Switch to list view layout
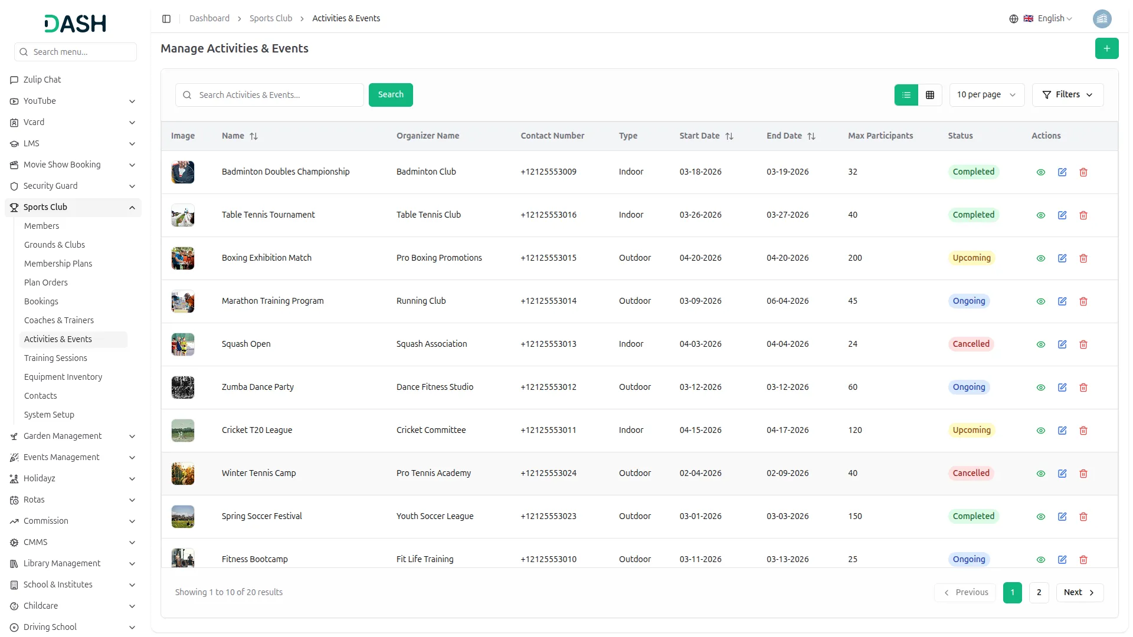Viewport: 1133px width, 637px height. pyautogui.click(x=906, y=95)
